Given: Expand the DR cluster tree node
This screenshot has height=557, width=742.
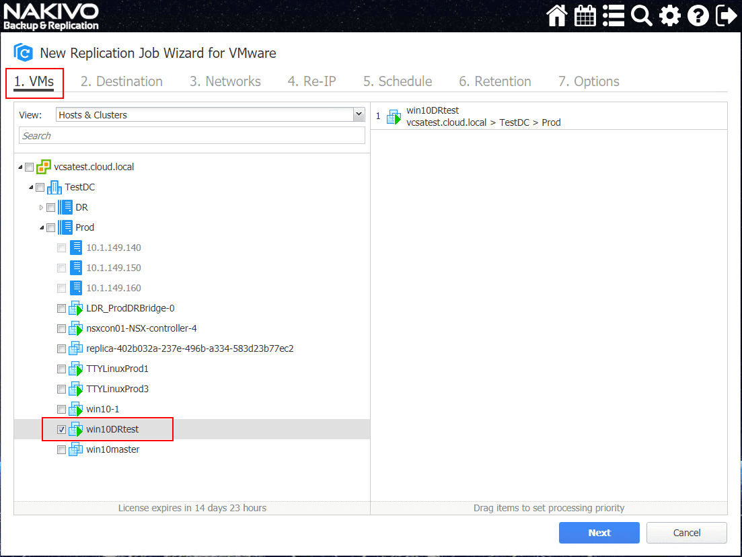Looking at the screenshot, I should (x=41, y=207).
